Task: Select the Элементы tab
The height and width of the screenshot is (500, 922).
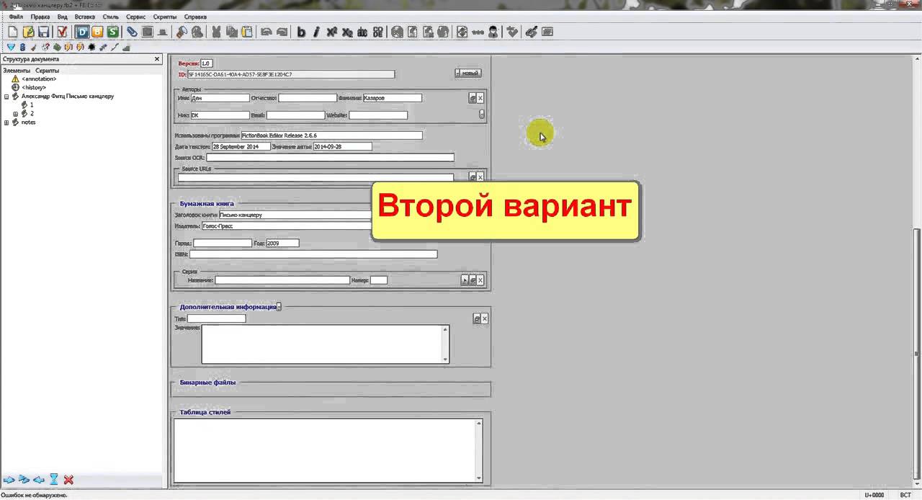Action: tap(17, 71)
